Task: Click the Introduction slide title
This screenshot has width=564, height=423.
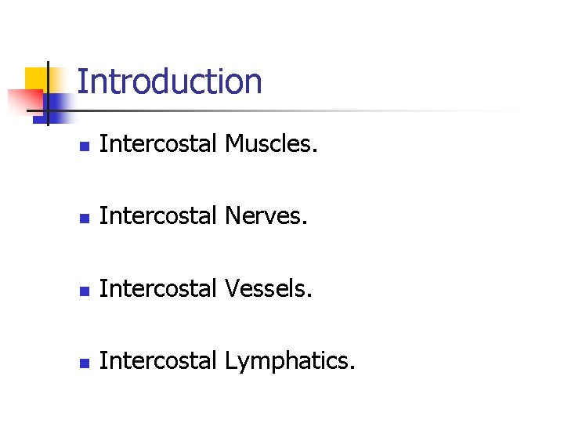Action: click(x=169, y=81)
